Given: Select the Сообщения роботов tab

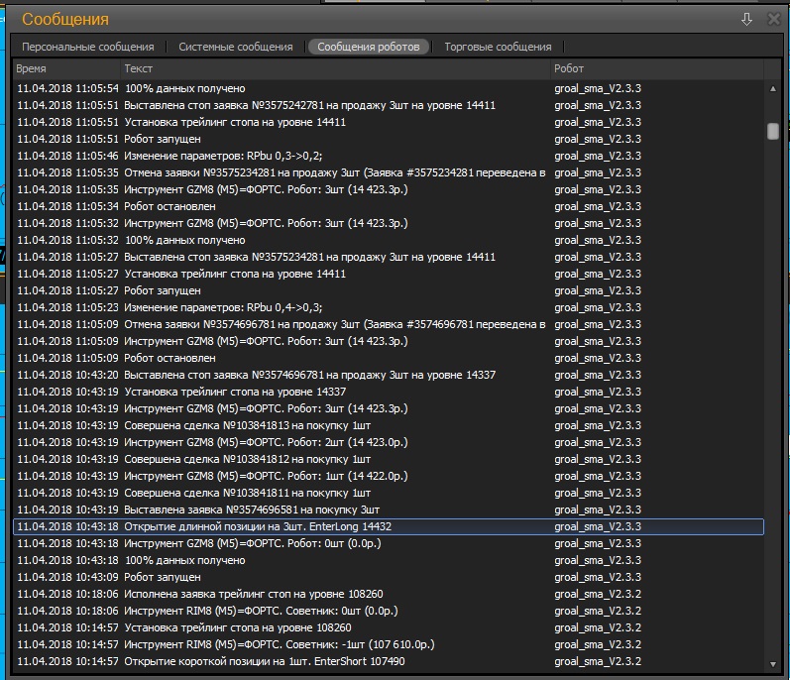Looking at the screenshot, I should pos(369,47).
